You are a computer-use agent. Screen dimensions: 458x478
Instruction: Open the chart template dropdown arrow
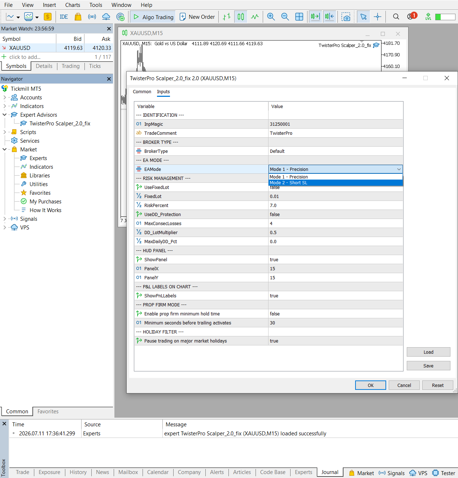(37, 17)
